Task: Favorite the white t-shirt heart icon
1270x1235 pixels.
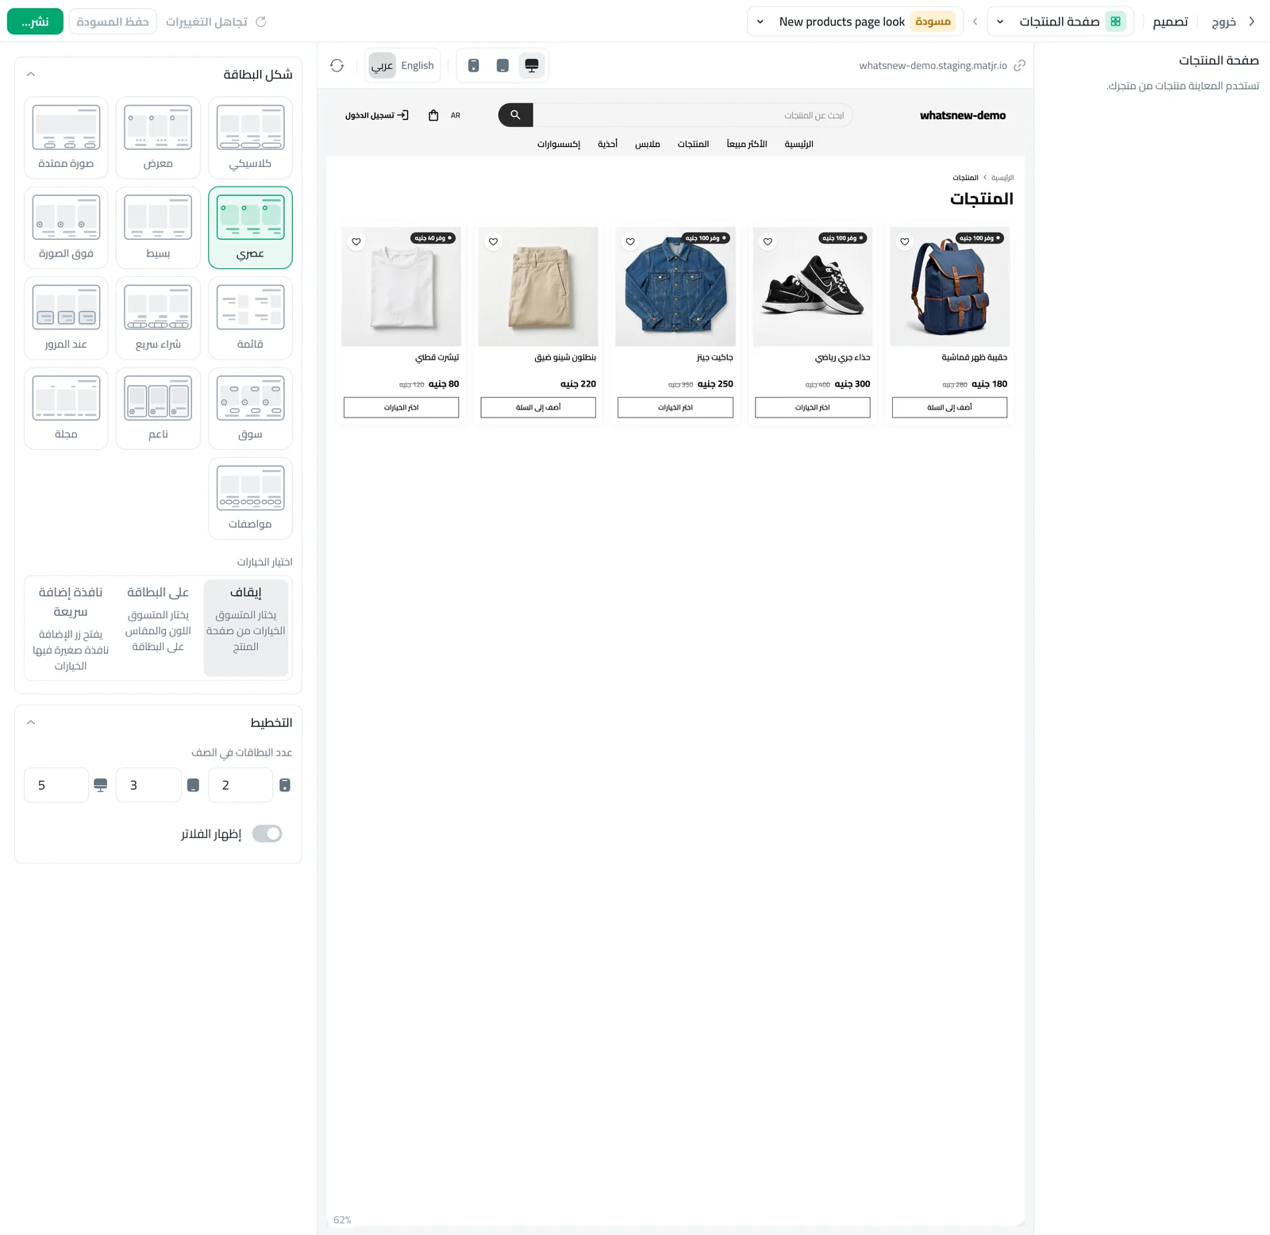Action: point(356,241)
